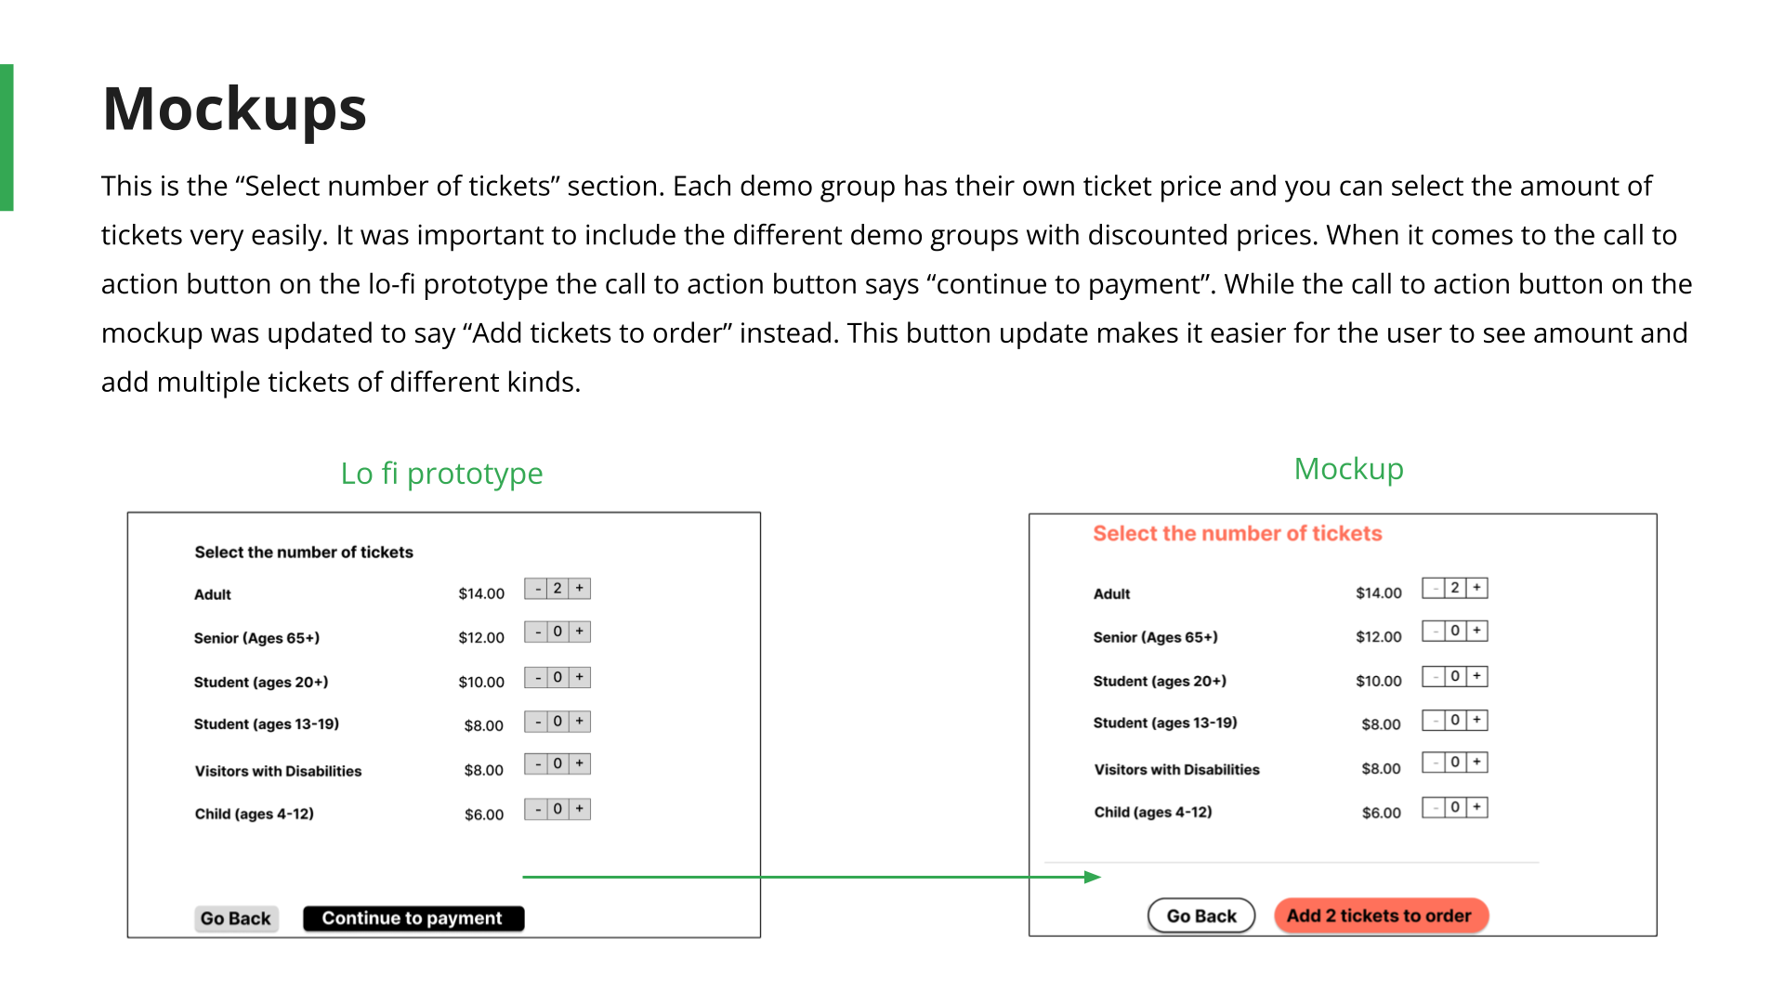The image size is (1784, 1003).
Task: Add a Student (ages 13-19) ticket in Mockup
Action: tap(1476, 720)
